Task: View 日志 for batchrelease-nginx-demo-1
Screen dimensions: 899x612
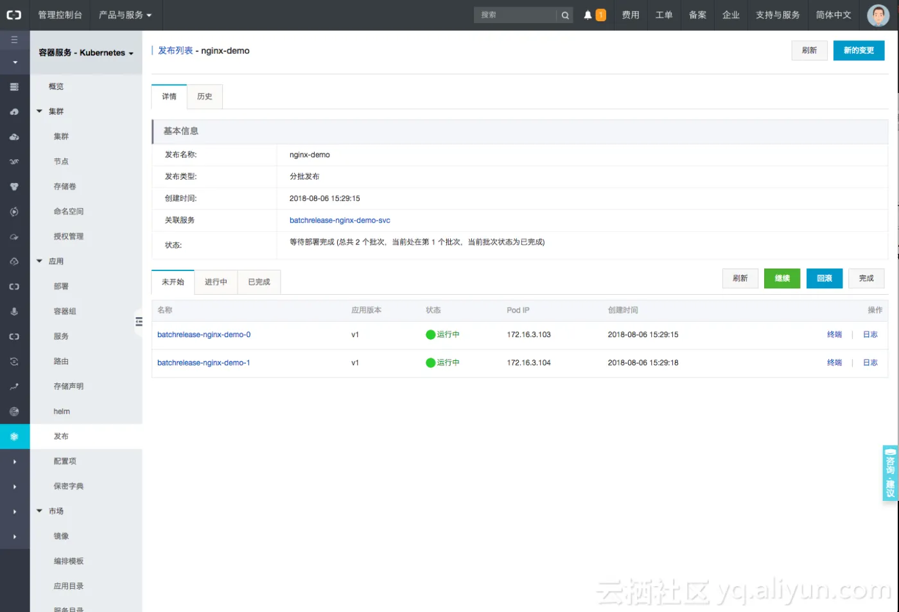Action: pyautogui.click(x=870, y=363)
